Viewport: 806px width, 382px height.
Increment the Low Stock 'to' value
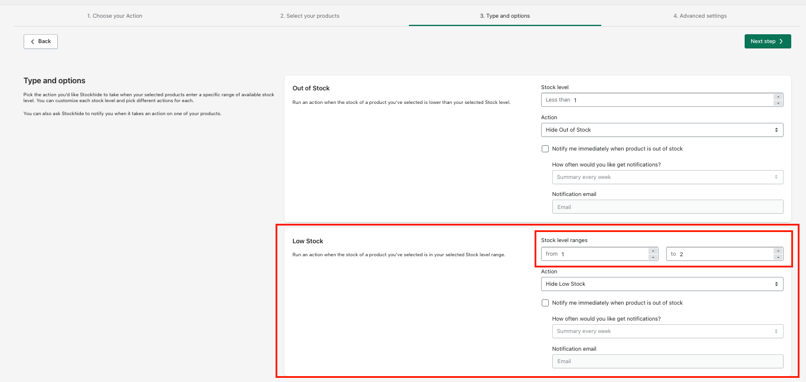(778, 251)
